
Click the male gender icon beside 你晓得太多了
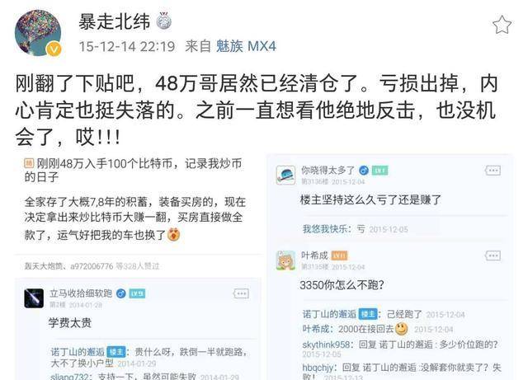click(x=363, y=171)
